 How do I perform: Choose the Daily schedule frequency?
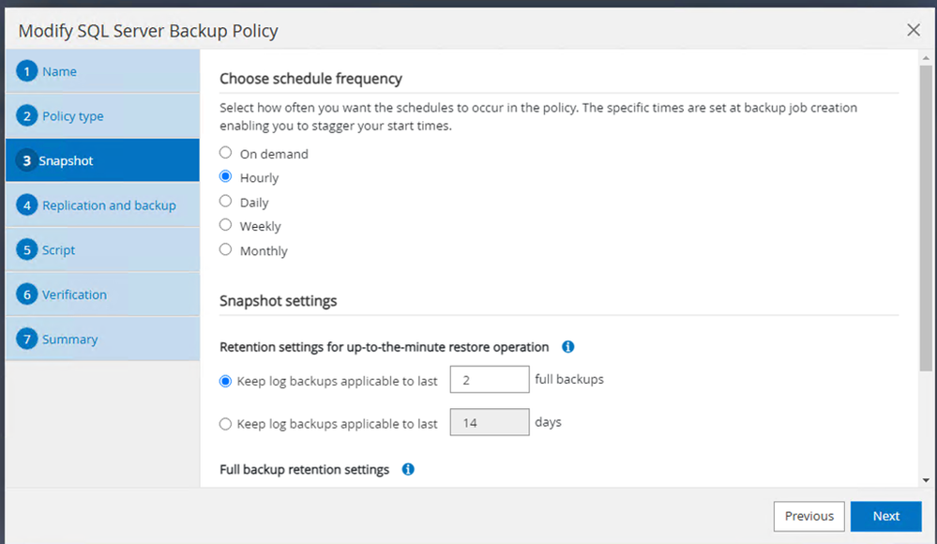[225, 202]
